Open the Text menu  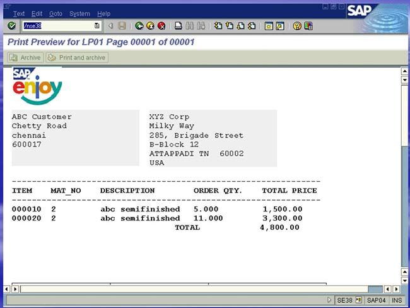pos(19,14)
